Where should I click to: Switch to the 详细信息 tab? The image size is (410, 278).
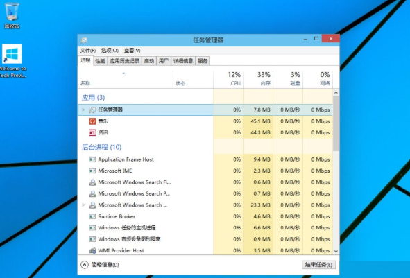183,61
